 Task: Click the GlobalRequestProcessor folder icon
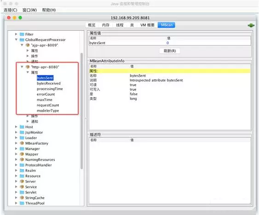click(x=22, y=40)
